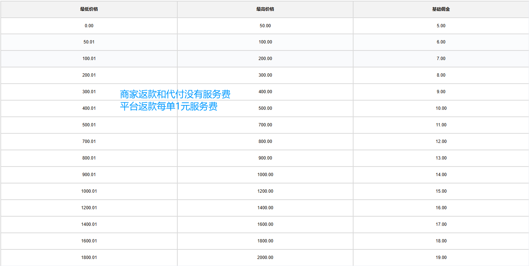This screenshot has height=266, width=529.
Task: Select the 1600.01 minimum price cell
Action: [x=89, y=241]
